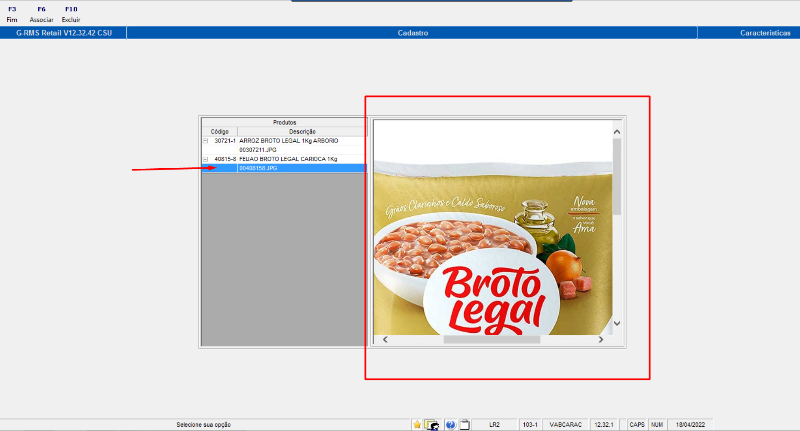
Task: Click the image preview's scroll left arrow
Action: [x=385, y=340]
